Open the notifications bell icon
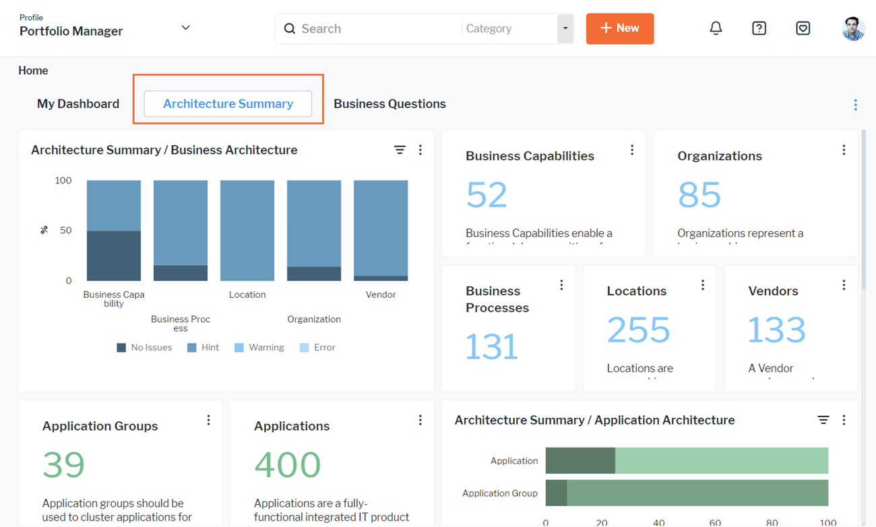Viewport: 876px width, 527px height. pyautogui.click(x=716, y=28)
